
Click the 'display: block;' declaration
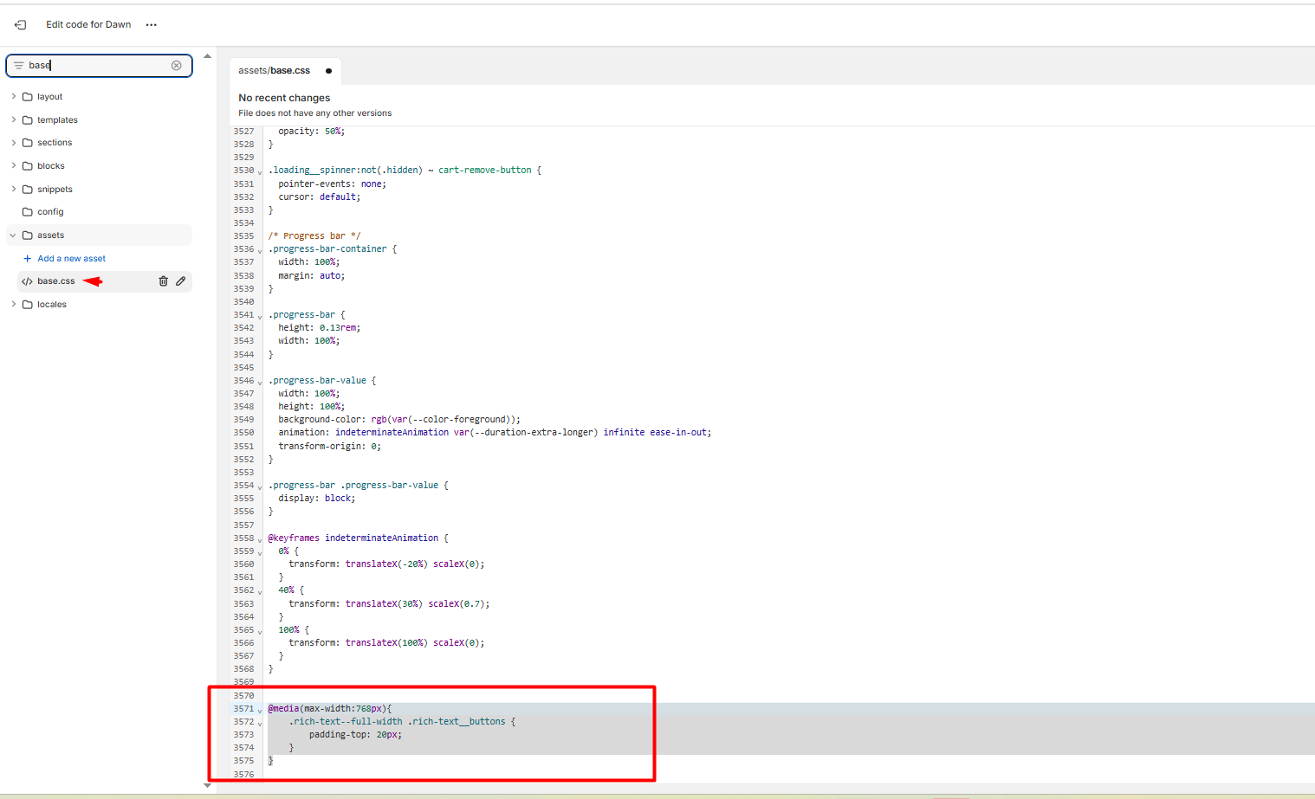(x=317, y=499)
